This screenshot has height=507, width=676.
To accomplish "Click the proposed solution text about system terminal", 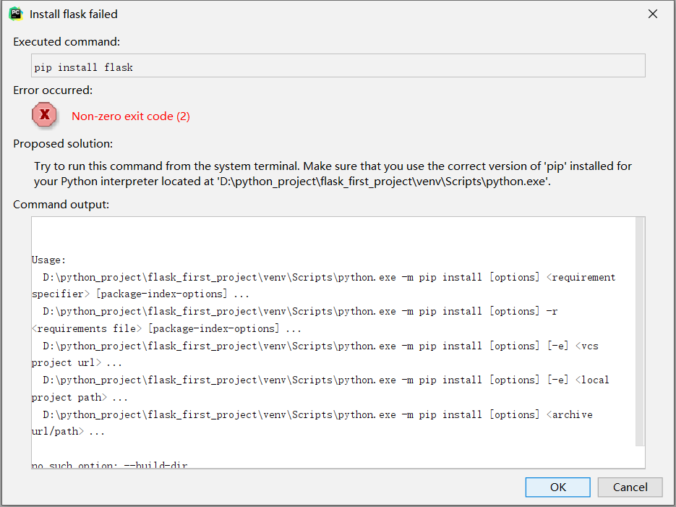I will coord(333,174).
